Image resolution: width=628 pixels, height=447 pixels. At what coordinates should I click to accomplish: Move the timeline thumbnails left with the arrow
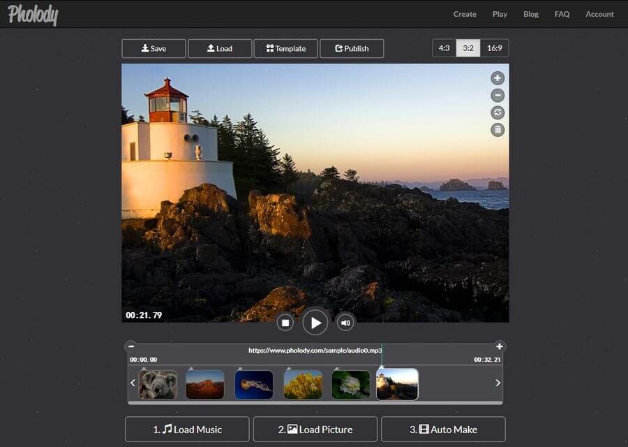click(133, 383)
